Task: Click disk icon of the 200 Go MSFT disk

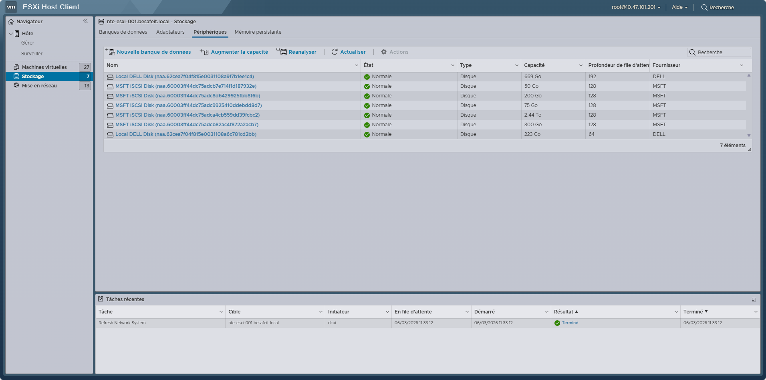Action: [110, 96]
